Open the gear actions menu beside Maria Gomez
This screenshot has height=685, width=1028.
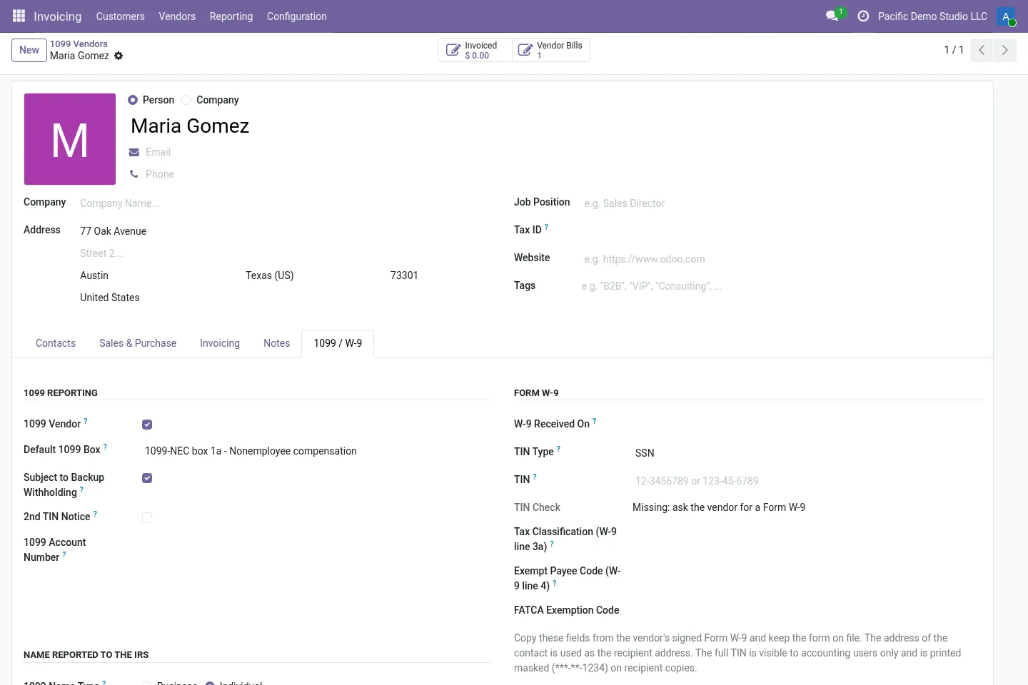119,56
